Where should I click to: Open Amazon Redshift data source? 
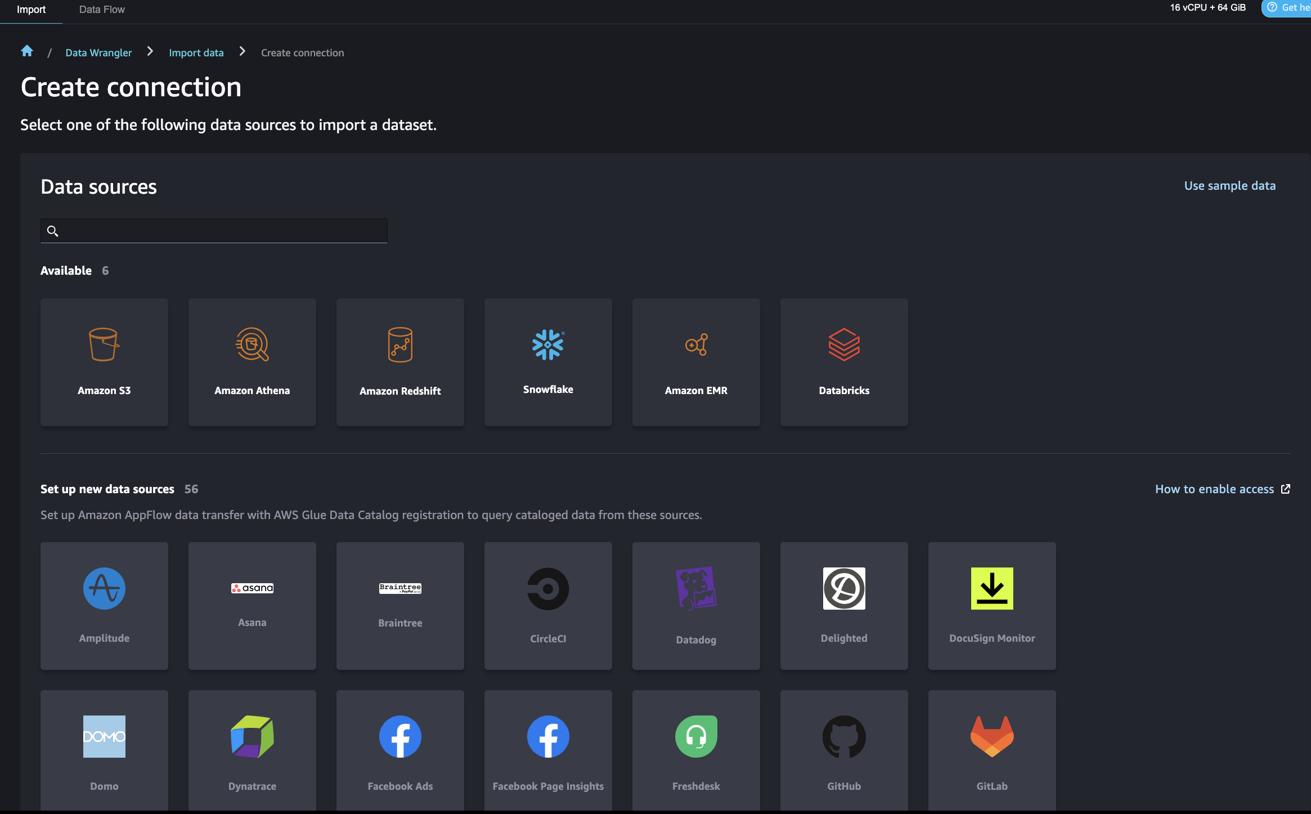[x=400, y=362]
